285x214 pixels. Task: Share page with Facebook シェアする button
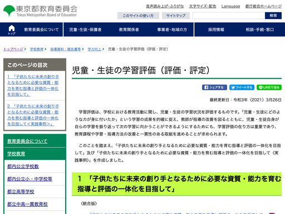click(x=214, y=87)
